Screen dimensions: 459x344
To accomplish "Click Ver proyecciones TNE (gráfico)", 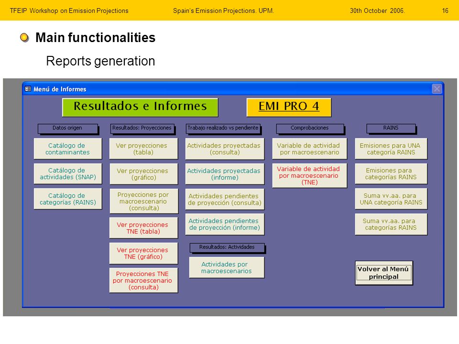I will 143,253.
